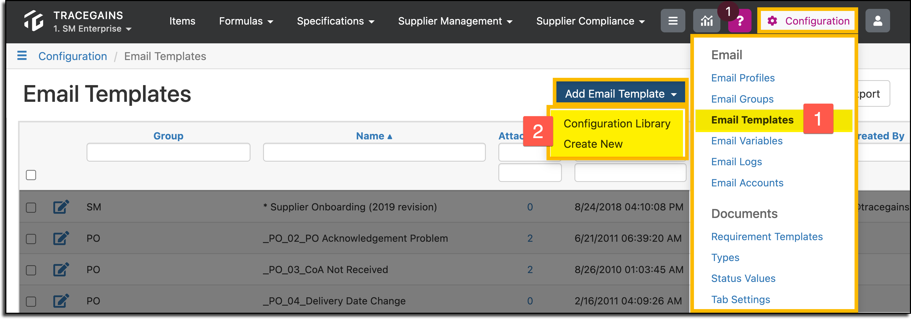Click the Email Templates breadcrumb text
911x319 pixels.
tap(165, 56)
